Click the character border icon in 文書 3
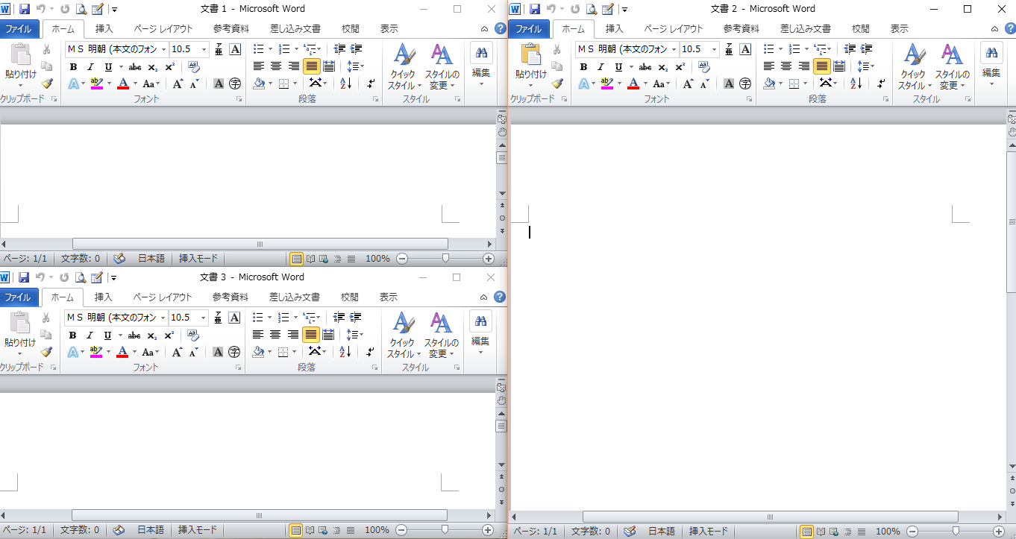The image size is (1016, 539). pos(234,318)
